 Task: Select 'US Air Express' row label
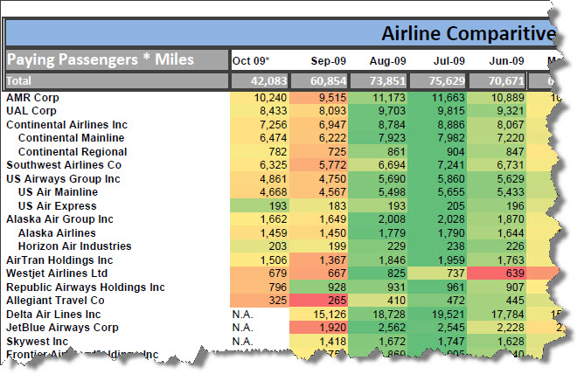pos(58,206)
